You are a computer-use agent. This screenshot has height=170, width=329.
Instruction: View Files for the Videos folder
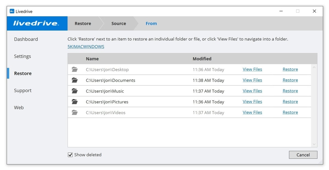coord(252,112)
